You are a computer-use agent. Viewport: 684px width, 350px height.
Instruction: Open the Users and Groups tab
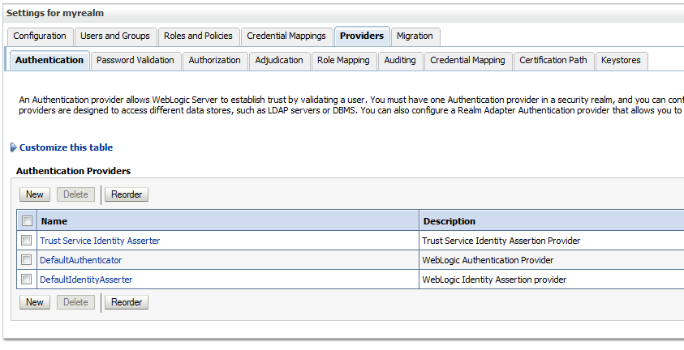(x=115, y=36)
